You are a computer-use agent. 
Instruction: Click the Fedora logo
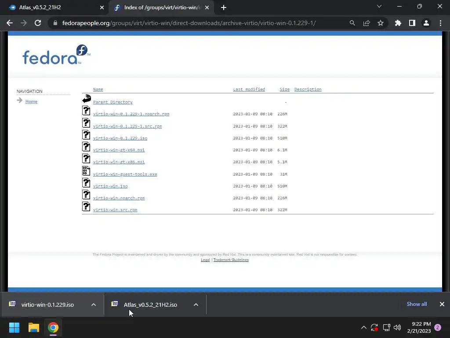(x=56, y=55)
